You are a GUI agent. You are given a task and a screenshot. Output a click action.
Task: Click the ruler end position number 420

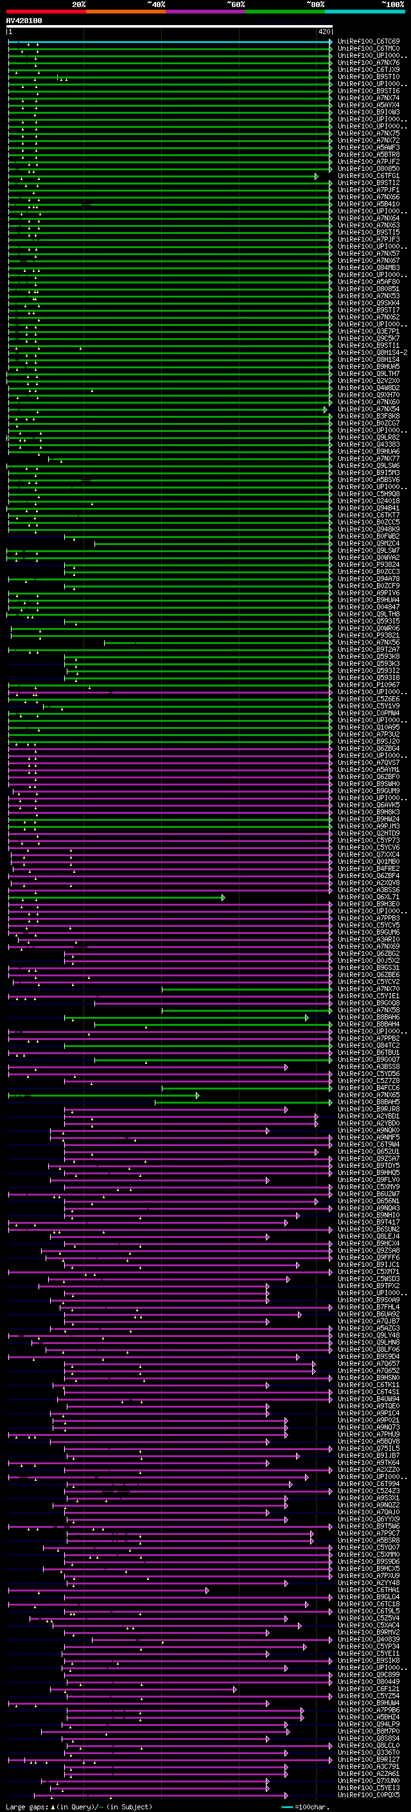(324, 32)
